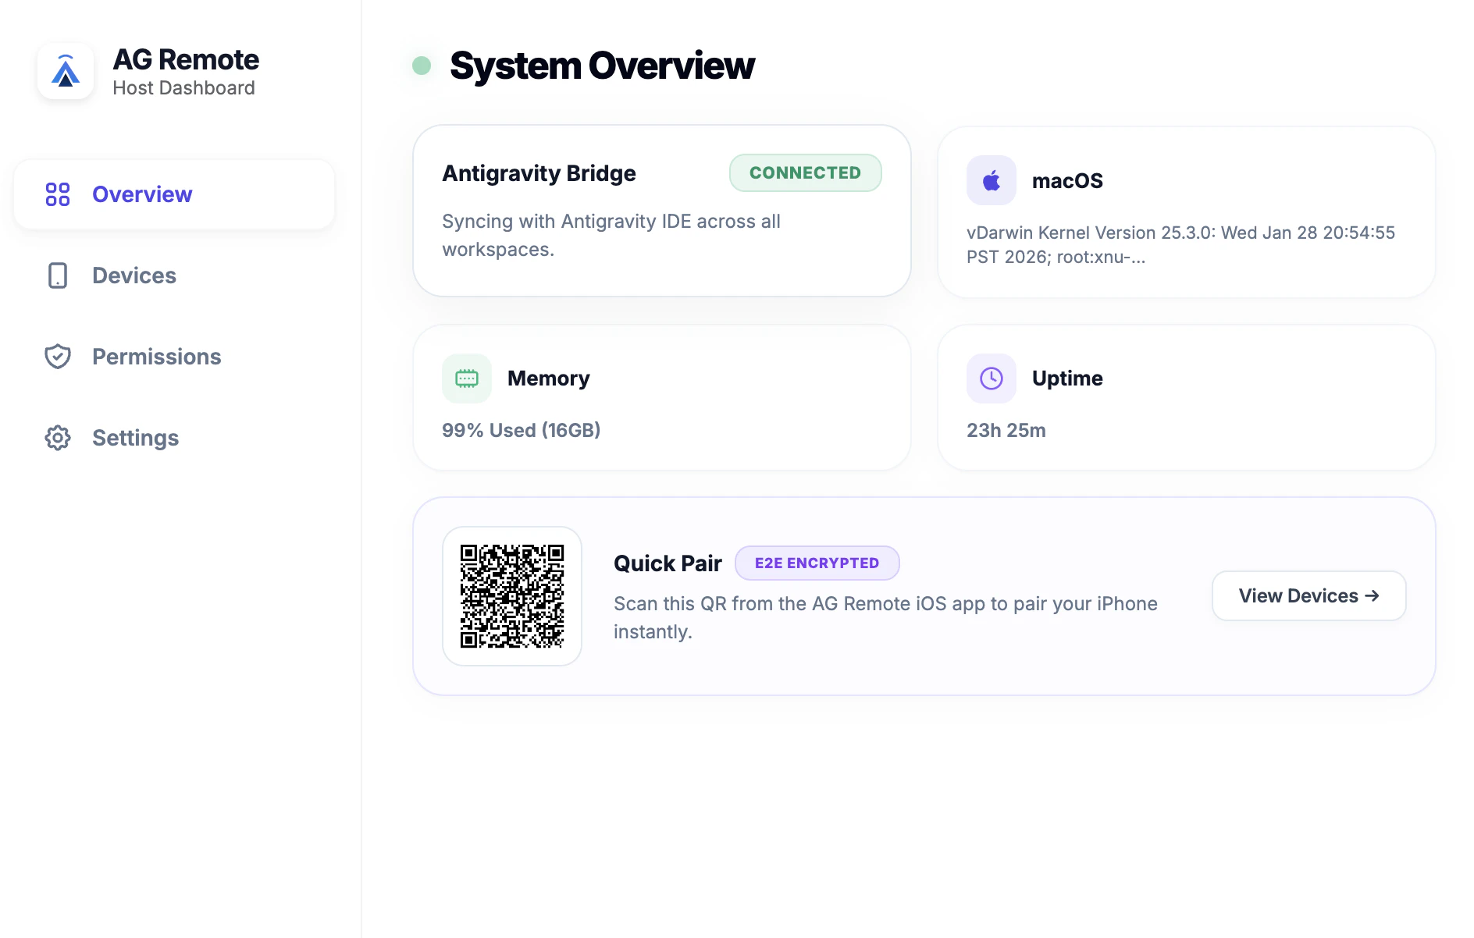The width and height of the screenshot is (1474, 938).
Task: Go to the Permissions section
Action: tap(174, 357)
